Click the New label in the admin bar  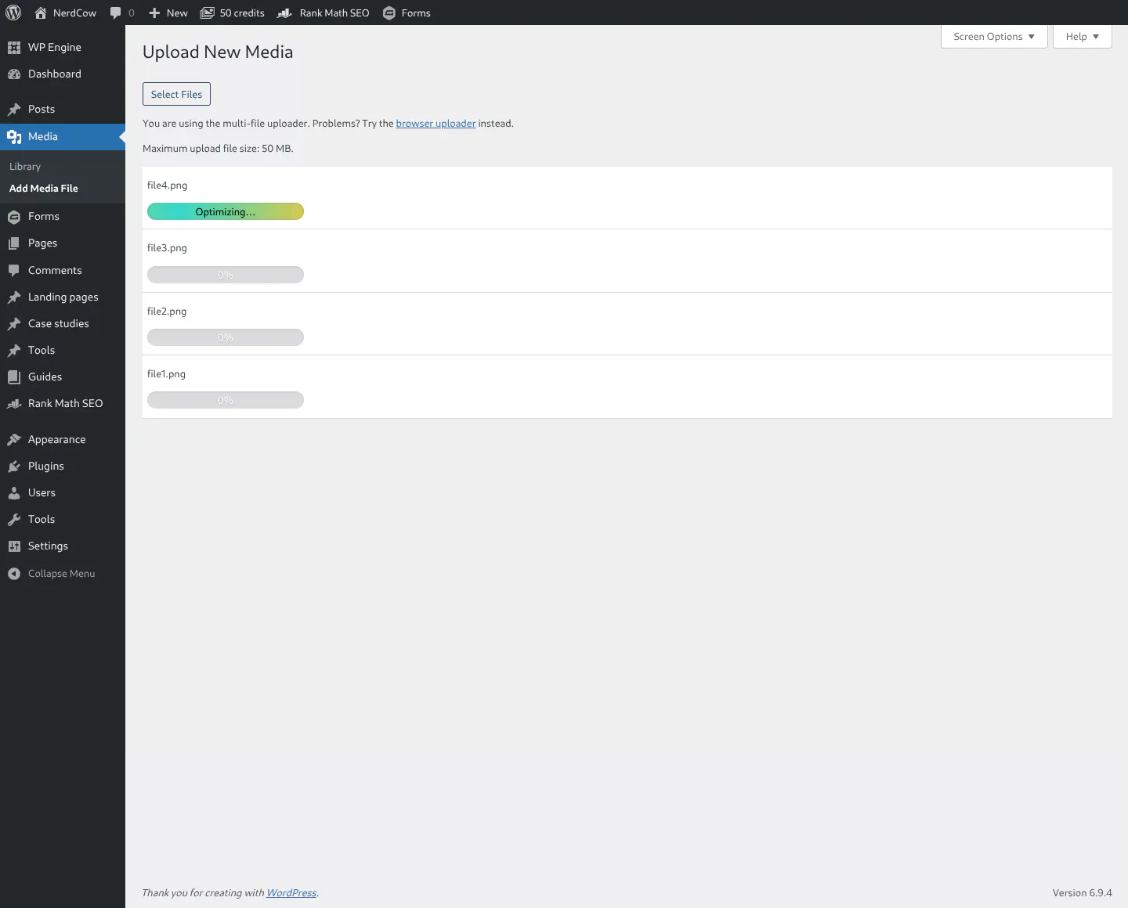pyautogui.click(x=177, y=13)
